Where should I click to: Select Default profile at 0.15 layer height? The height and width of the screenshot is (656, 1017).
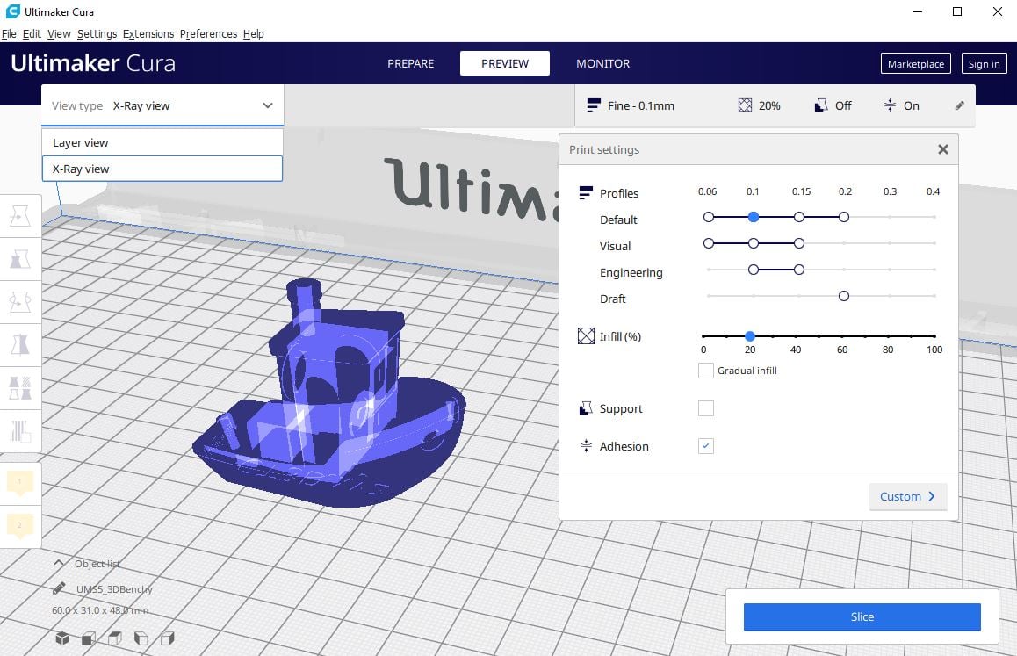[799, 217]
